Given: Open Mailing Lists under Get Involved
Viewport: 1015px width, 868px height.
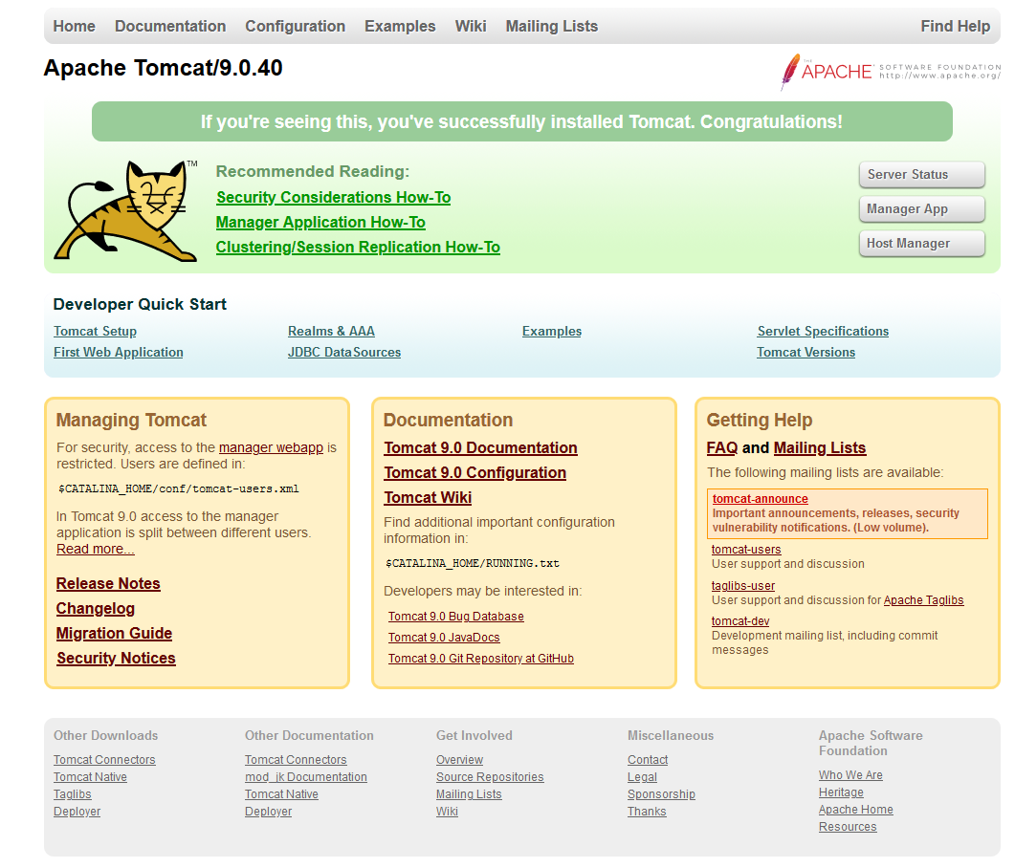Looking at the screenshot, I should point(469,794).
